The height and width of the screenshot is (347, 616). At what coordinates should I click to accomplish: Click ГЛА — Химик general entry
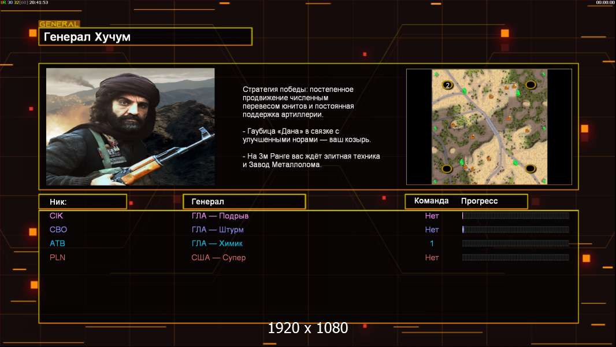(217, 243)
